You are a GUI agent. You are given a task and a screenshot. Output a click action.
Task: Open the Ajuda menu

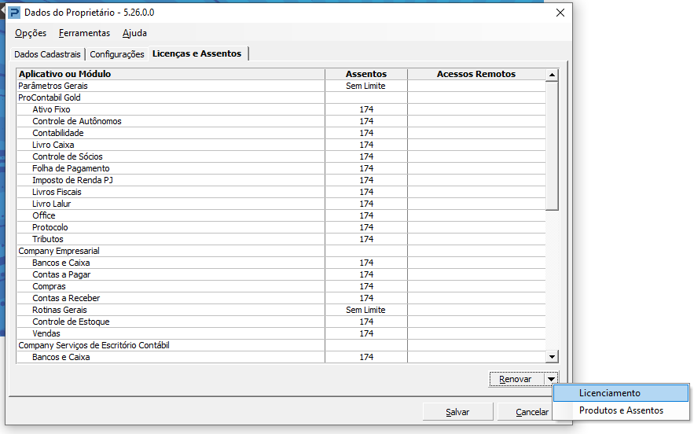coord(134,33)
